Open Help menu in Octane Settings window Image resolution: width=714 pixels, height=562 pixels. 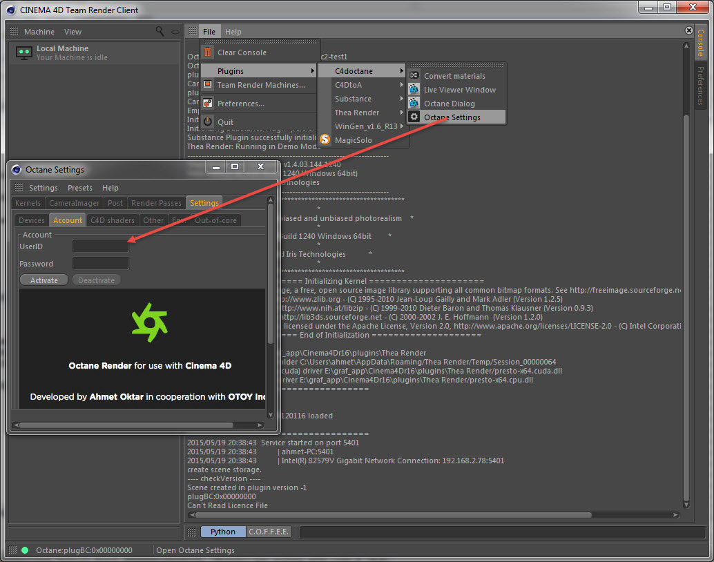(x=110, y=188)
